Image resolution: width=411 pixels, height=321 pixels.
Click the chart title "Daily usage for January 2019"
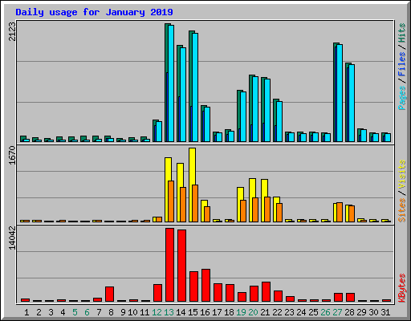[x=94, y=12]
